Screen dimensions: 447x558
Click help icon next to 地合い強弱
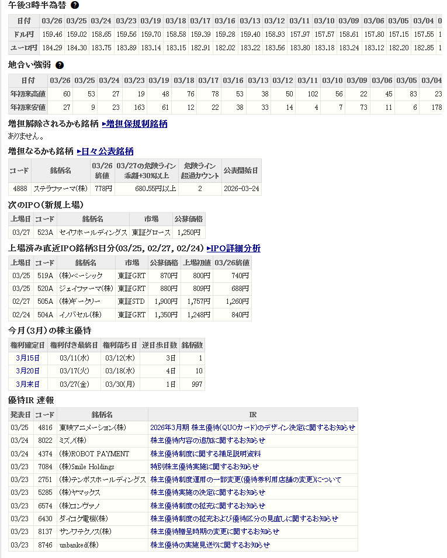click(60, 65)
